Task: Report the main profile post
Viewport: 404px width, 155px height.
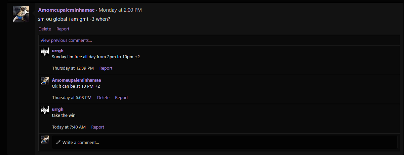Action: click(x=63, y=29)
